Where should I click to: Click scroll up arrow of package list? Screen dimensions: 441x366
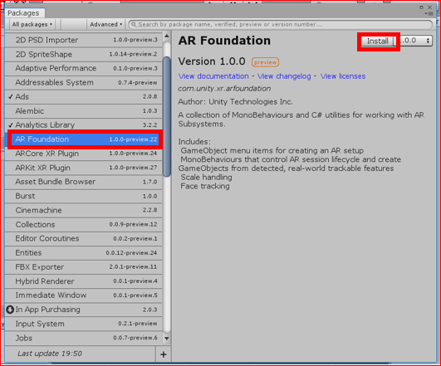(167, 36)
